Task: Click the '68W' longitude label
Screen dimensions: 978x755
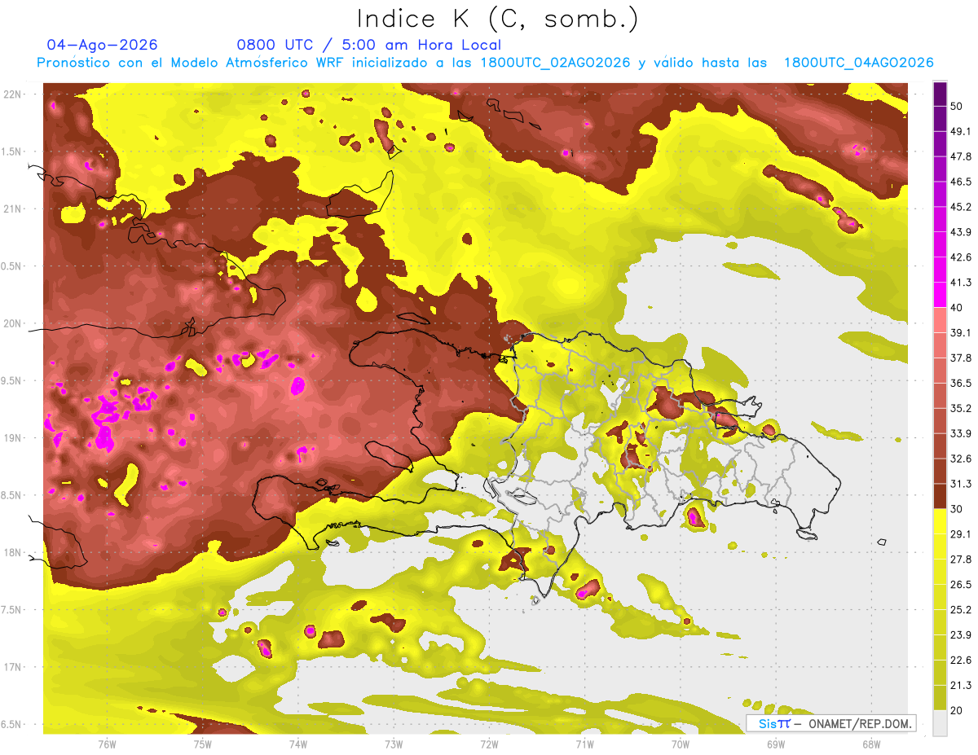Action: click(870, 744)
